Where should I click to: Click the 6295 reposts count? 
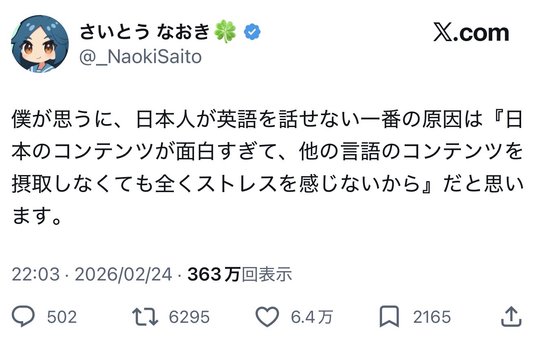[189, 317]
